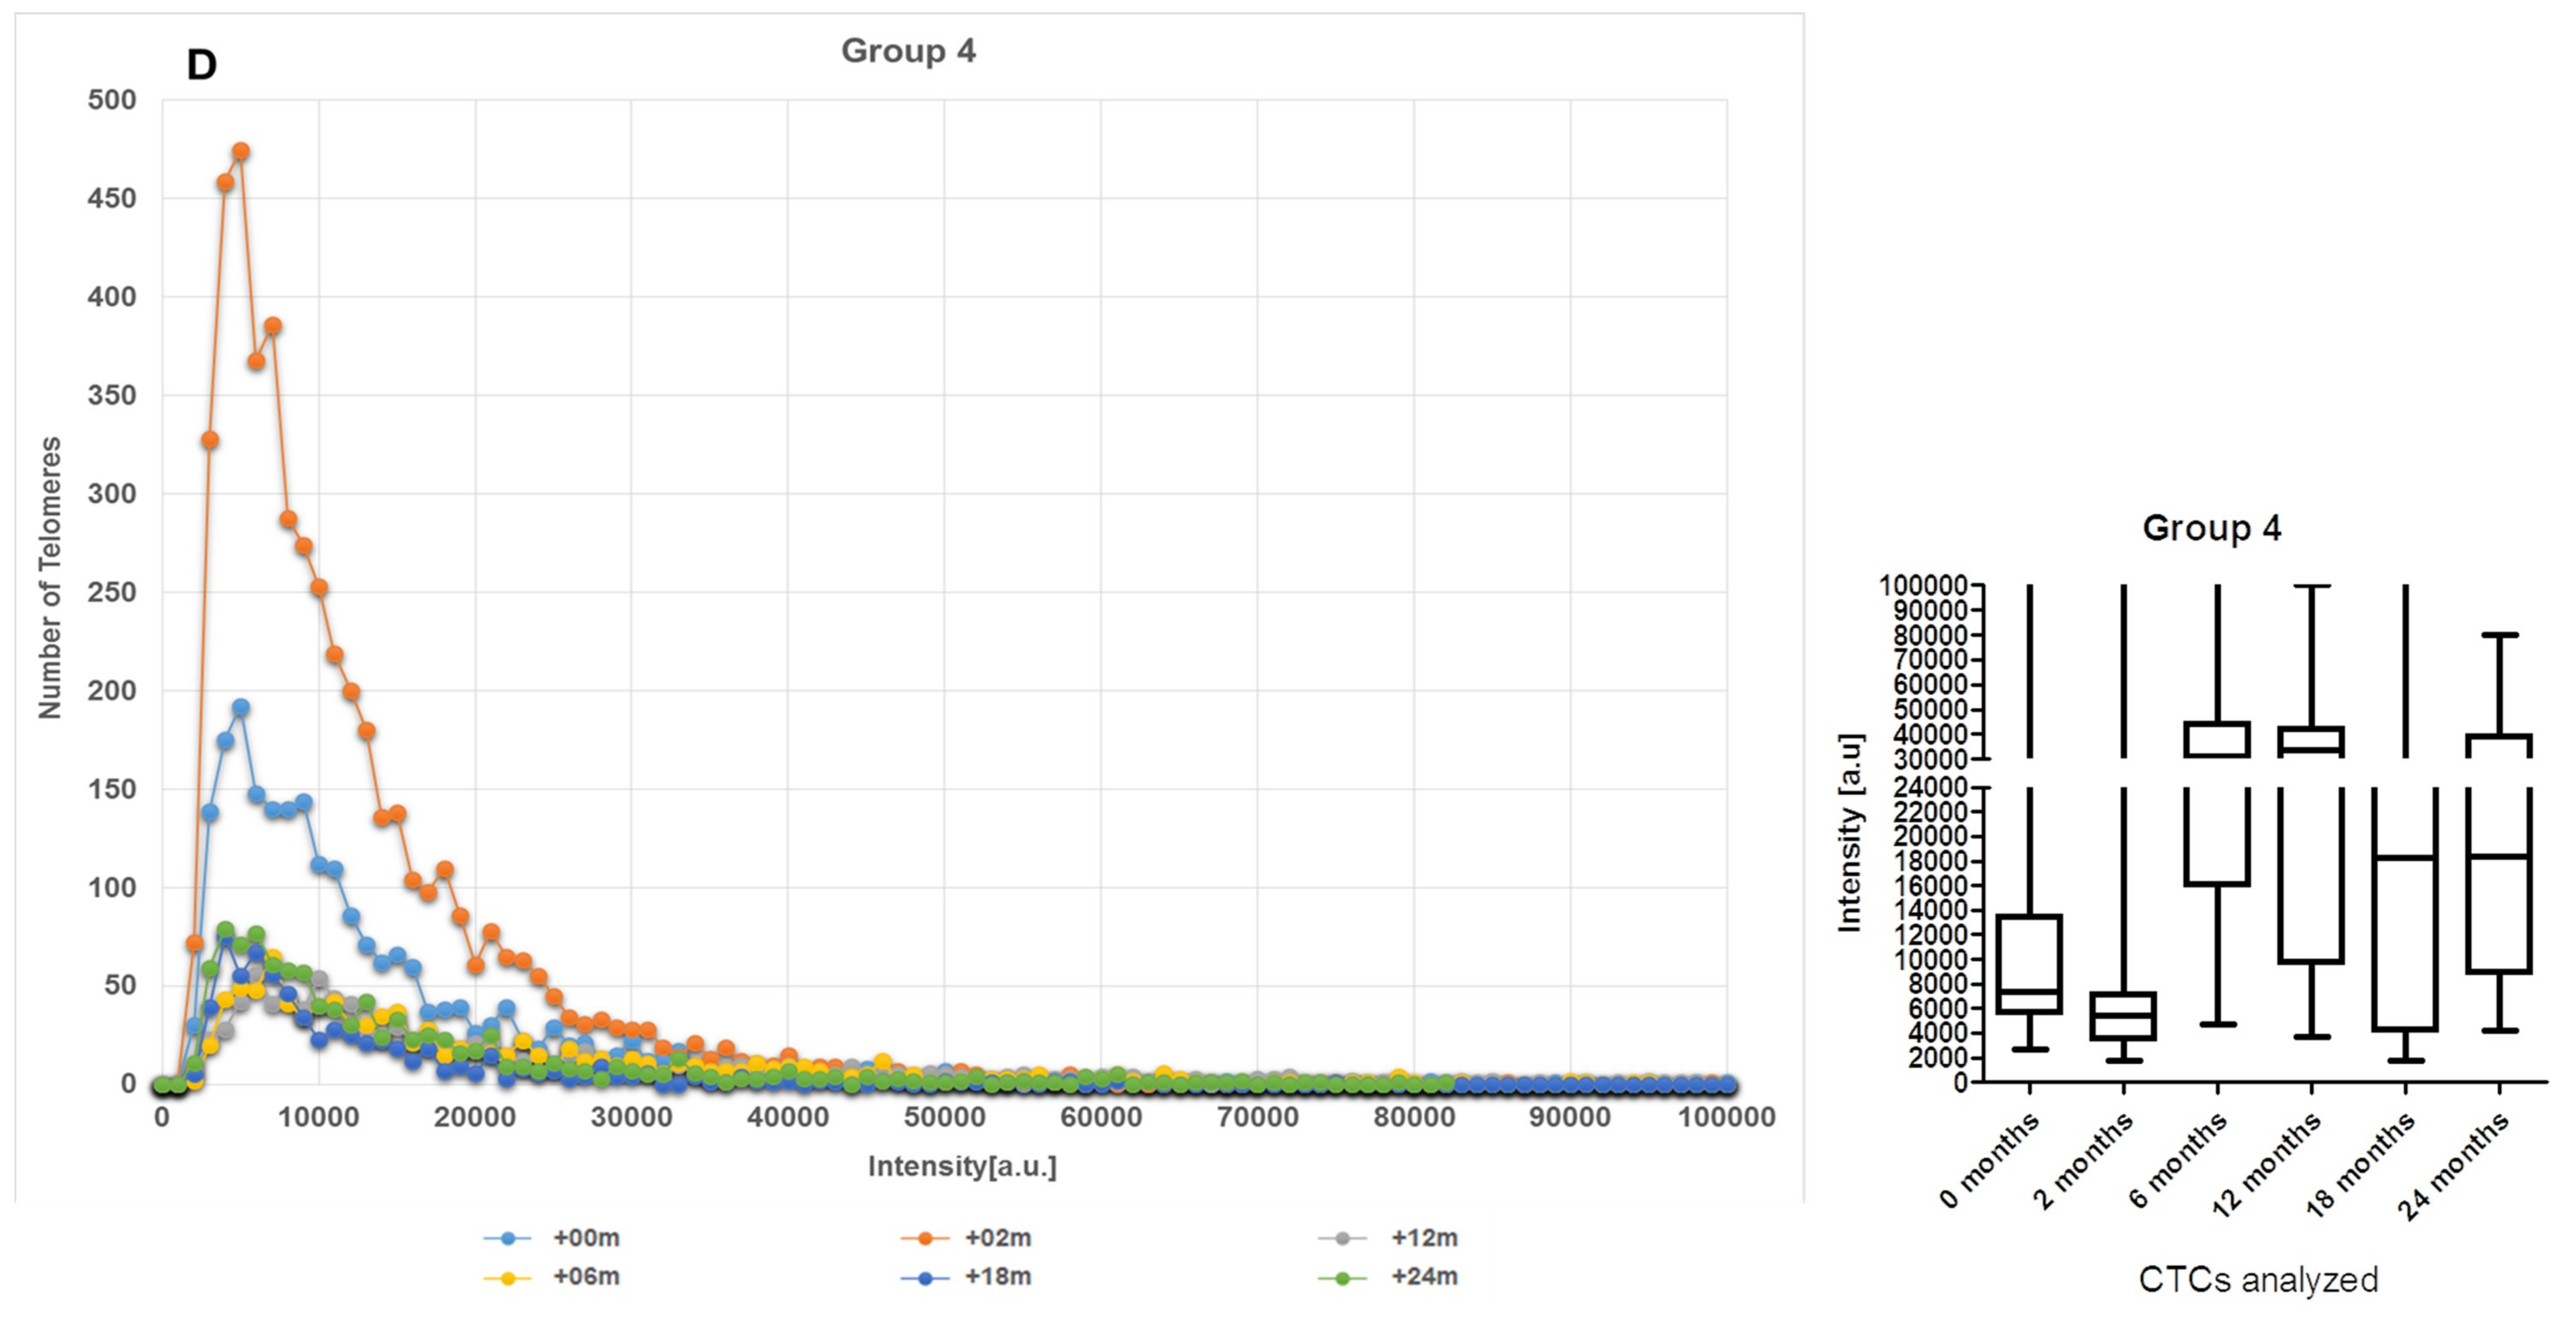Click the 2 months boxplot box
The image size is (2576, 1318).
coord(2123,1016)
